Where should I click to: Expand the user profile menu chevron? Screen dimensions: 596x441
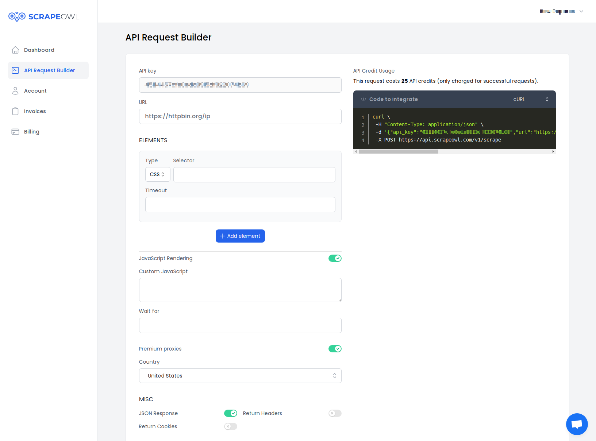581,11
